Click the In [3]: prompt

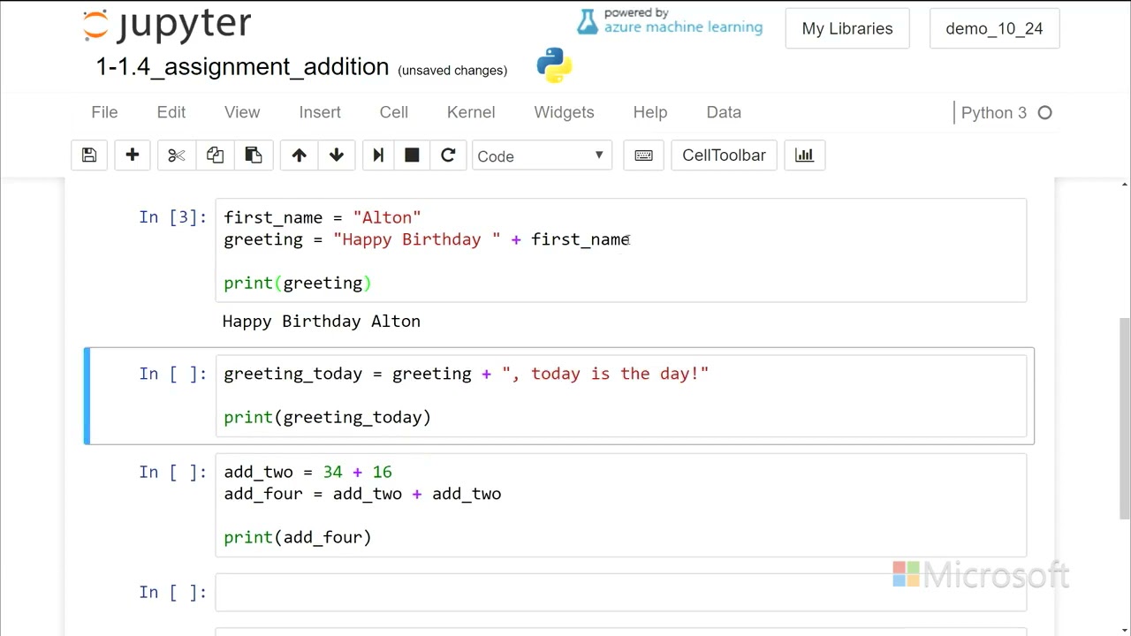172,217
